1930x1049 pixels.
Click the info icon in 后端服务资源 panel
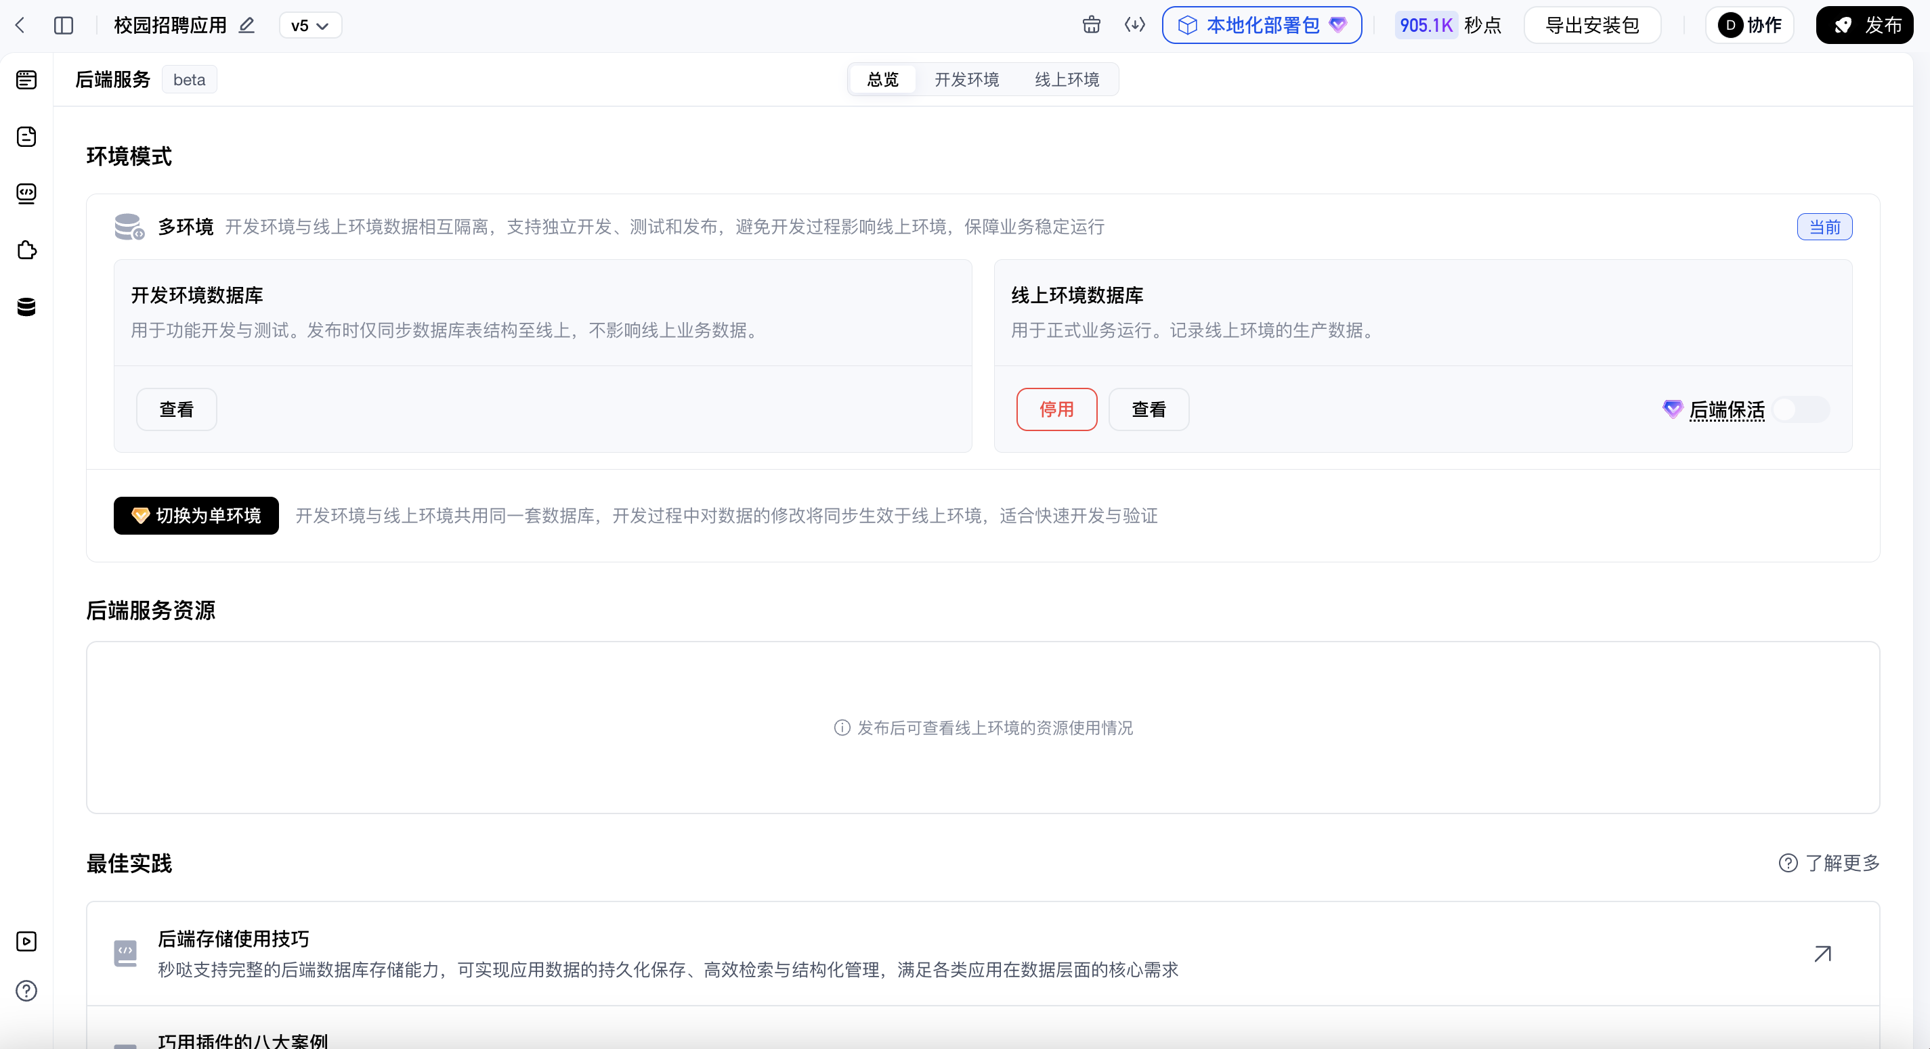tap(842, 728)
